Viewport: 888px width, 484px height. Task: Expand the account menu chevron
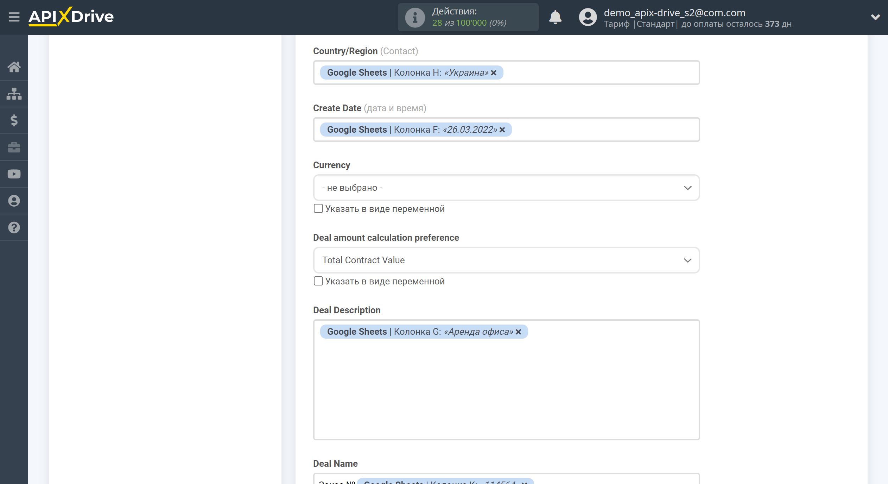tap(875, 17)
